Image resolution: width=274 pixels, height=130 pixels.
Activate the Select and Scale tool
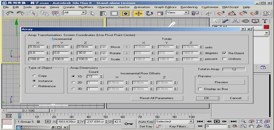(x=160, y=13)
